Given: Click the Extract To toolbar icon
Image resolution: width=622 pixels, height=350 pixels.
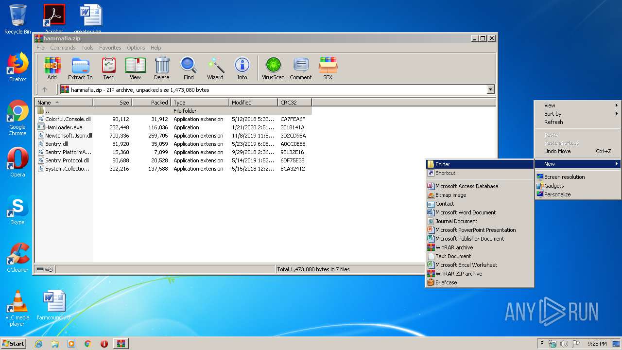Looking at the screenshot, I should [80, 68].
